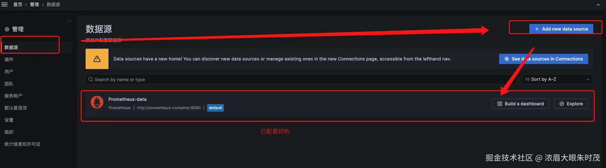
Task: Collapse the sidebar using dock arrow icon
Action: pyautogui.click(x=70, y=21)
